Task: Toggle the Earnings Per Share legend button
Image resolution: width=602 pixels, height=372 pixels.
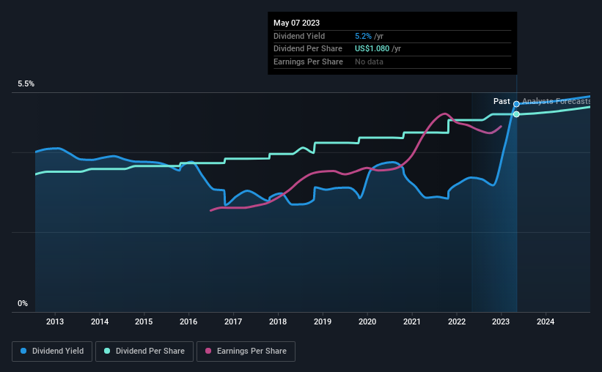Action: pyautogui.click(x=246, y=351)
